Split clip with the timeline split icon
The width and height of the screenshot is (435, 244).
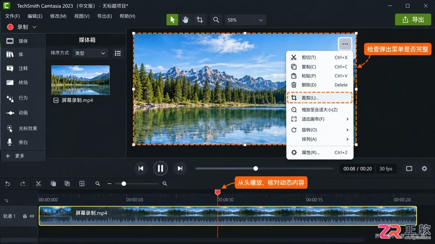point(82,184)
